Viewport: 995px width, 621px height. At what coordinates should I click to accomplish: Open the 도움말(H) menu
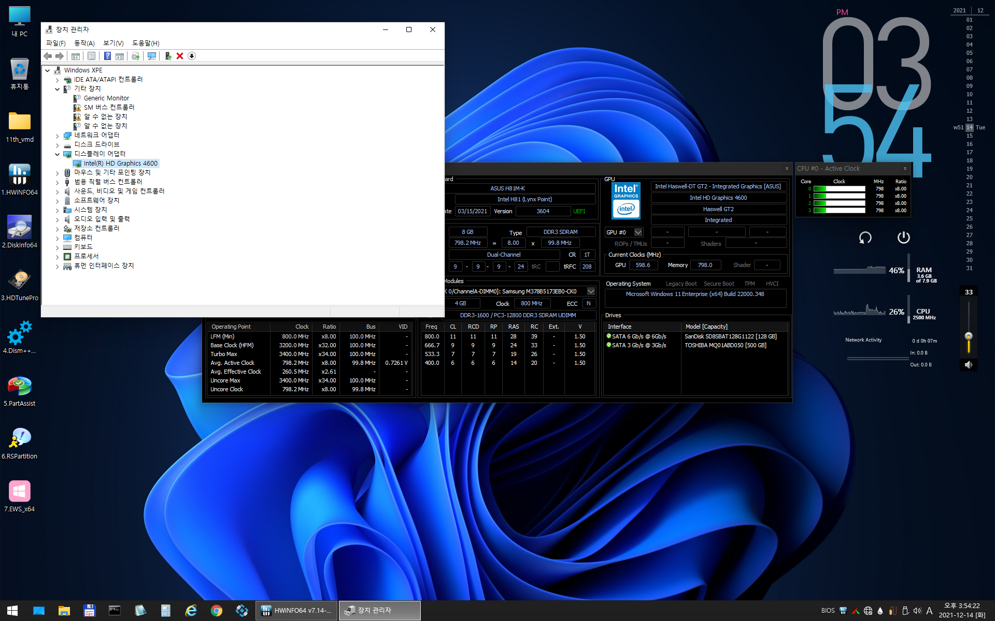pos(146,43)
